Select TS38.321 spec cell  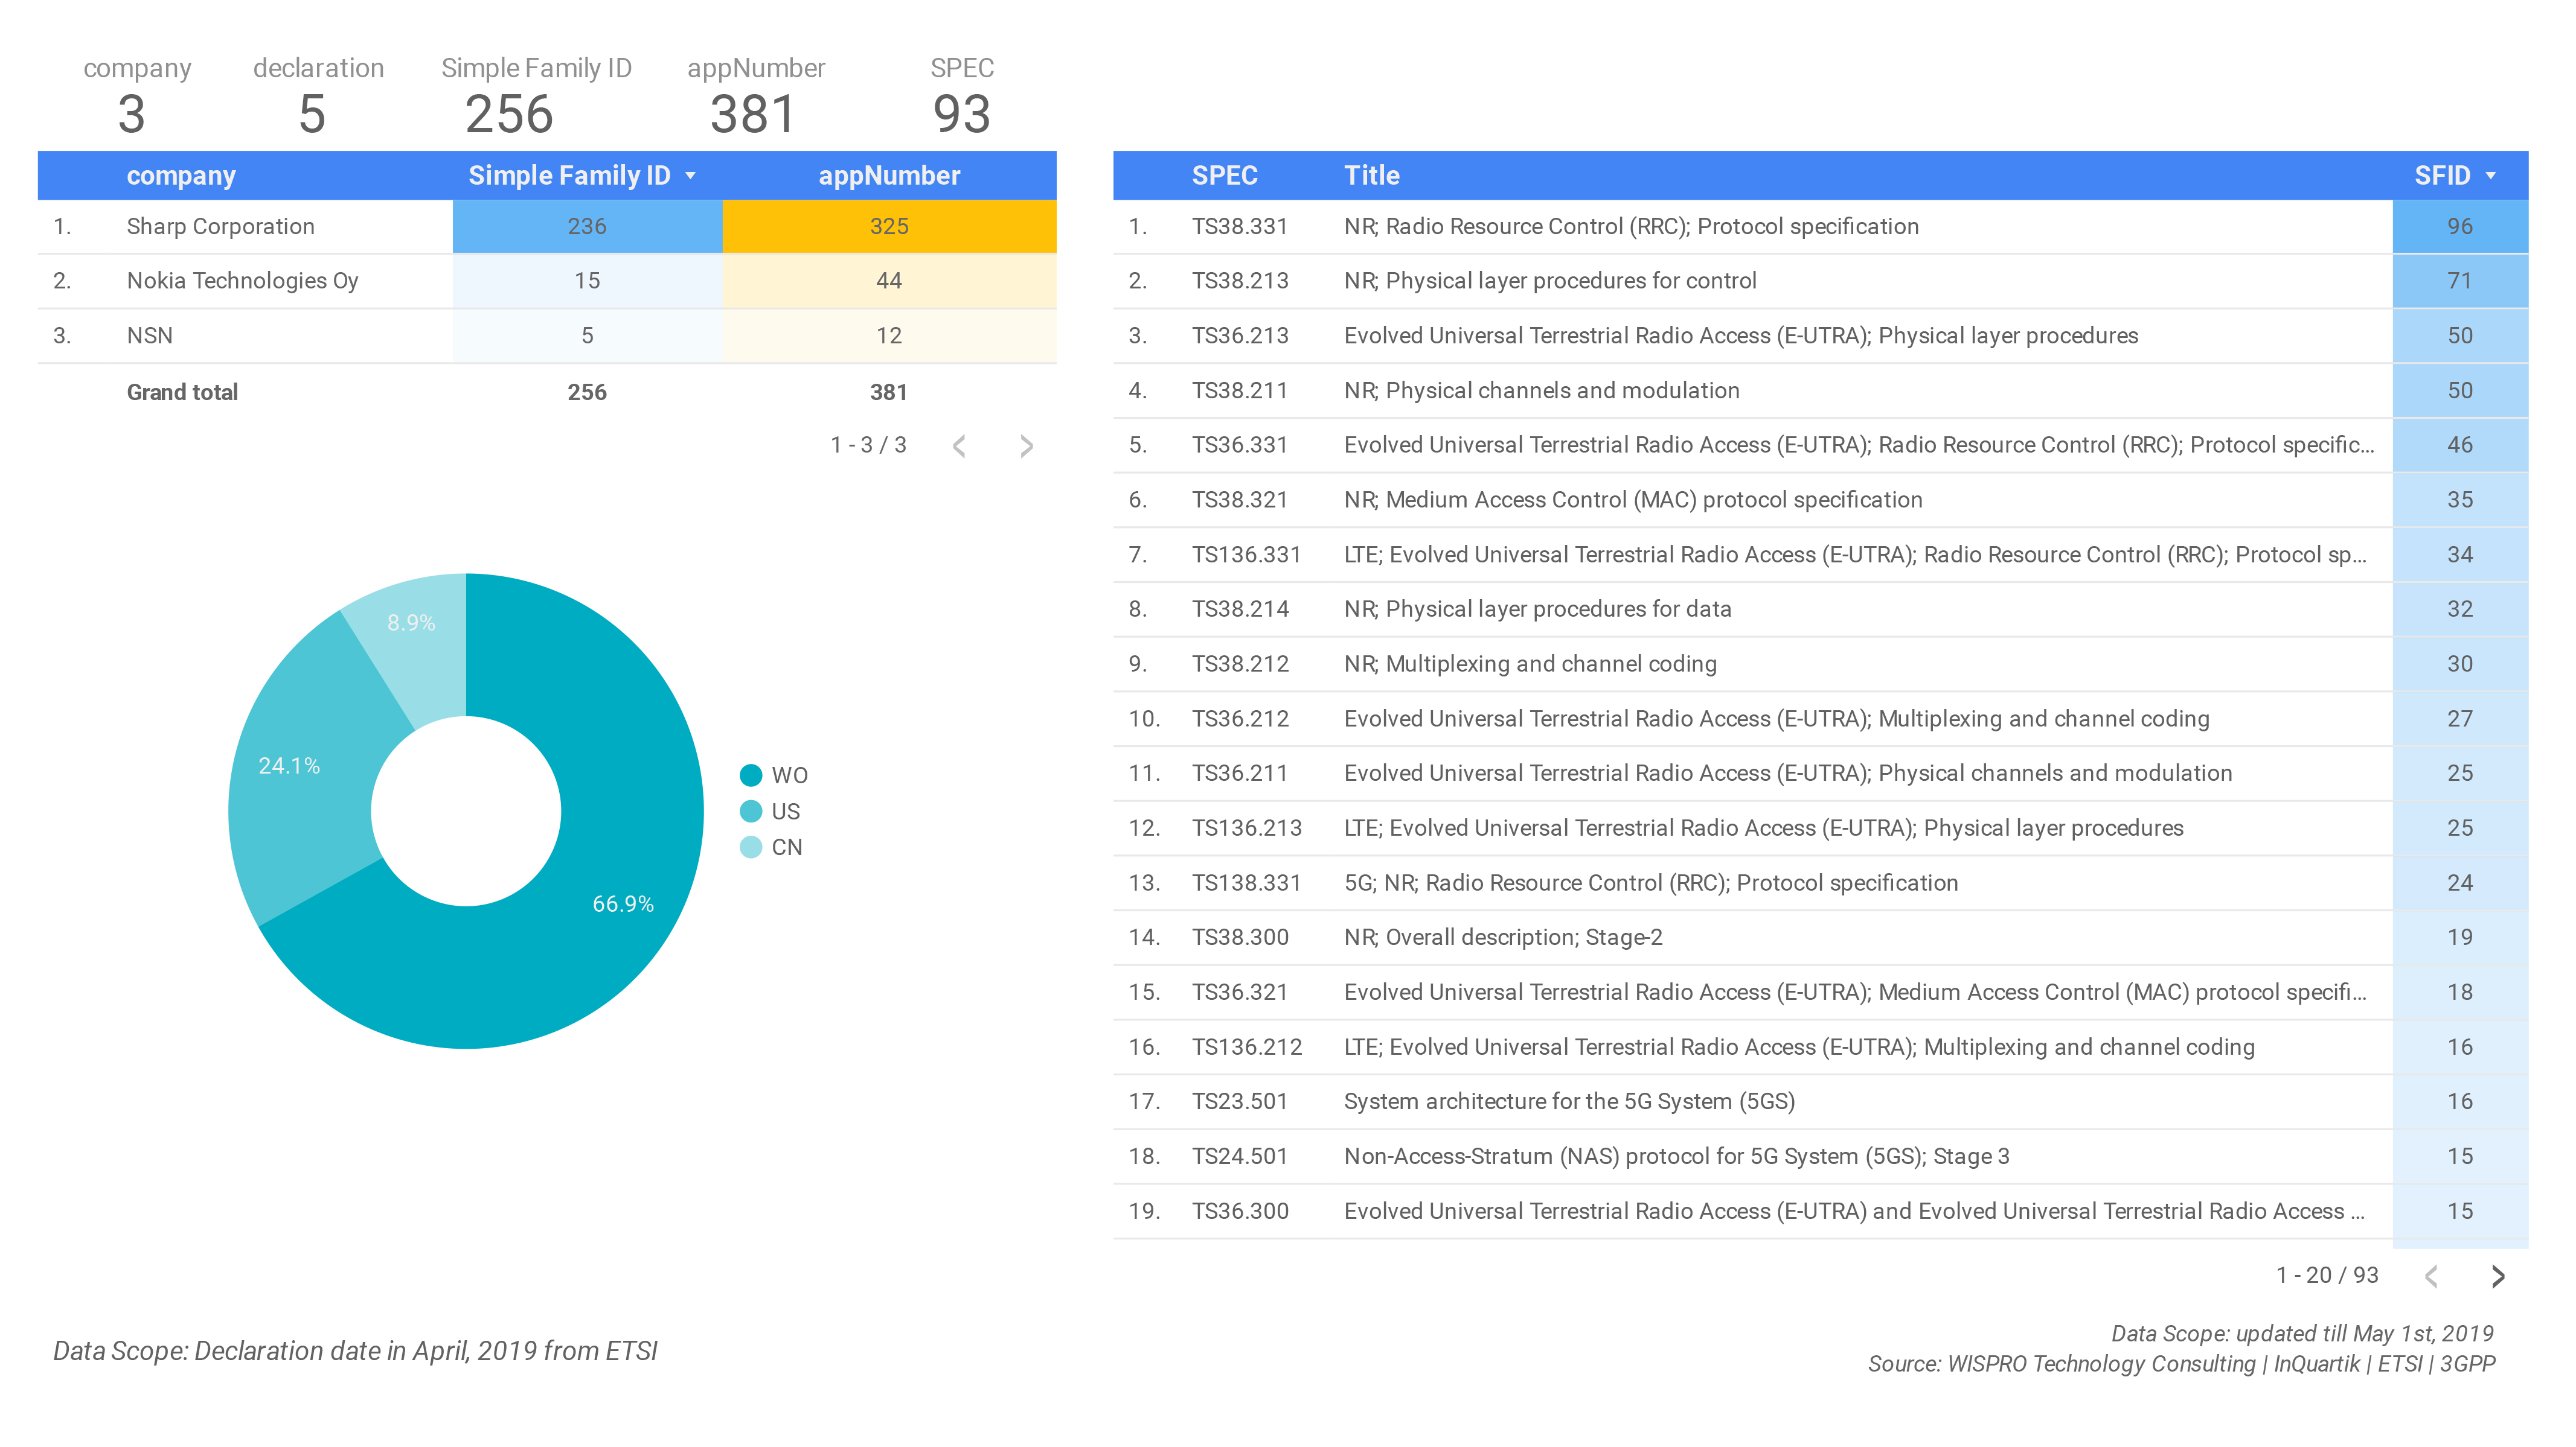point(1239,500)
